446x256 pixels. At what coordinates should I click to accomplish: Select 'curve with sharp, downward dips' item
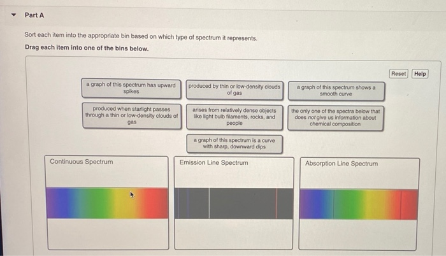click(234, 144)
